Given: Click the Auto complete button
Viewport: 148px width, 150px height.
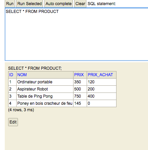Looking at the screenshot, I should click(x=59, y=4).
